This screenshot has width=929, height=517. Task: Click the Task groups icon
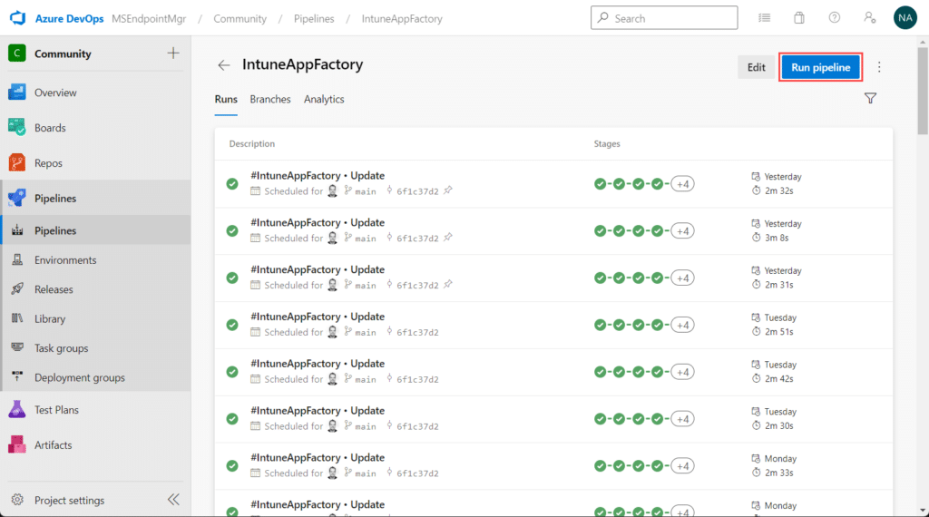(x=17, y=347)
